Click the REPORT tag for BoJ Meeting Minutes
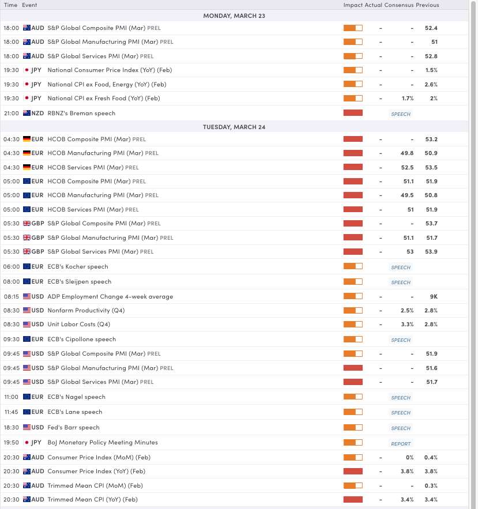Screen dimensions: 478x509 [401, 444]
